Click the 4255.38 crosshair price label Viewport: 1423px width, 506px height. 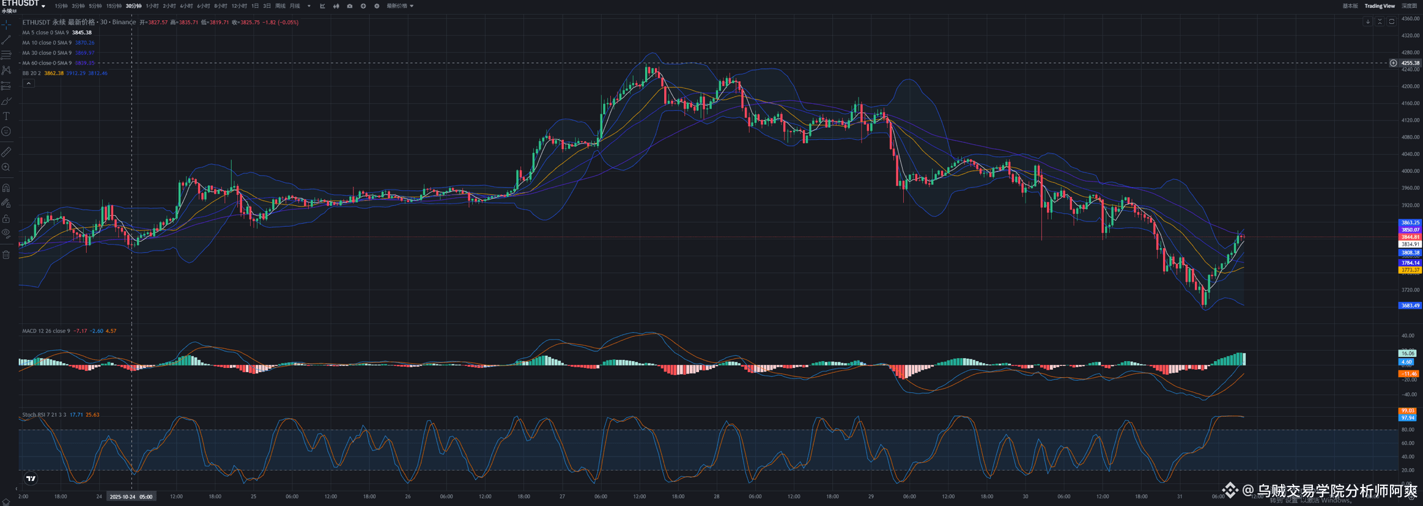click(x=1410, y=63)
